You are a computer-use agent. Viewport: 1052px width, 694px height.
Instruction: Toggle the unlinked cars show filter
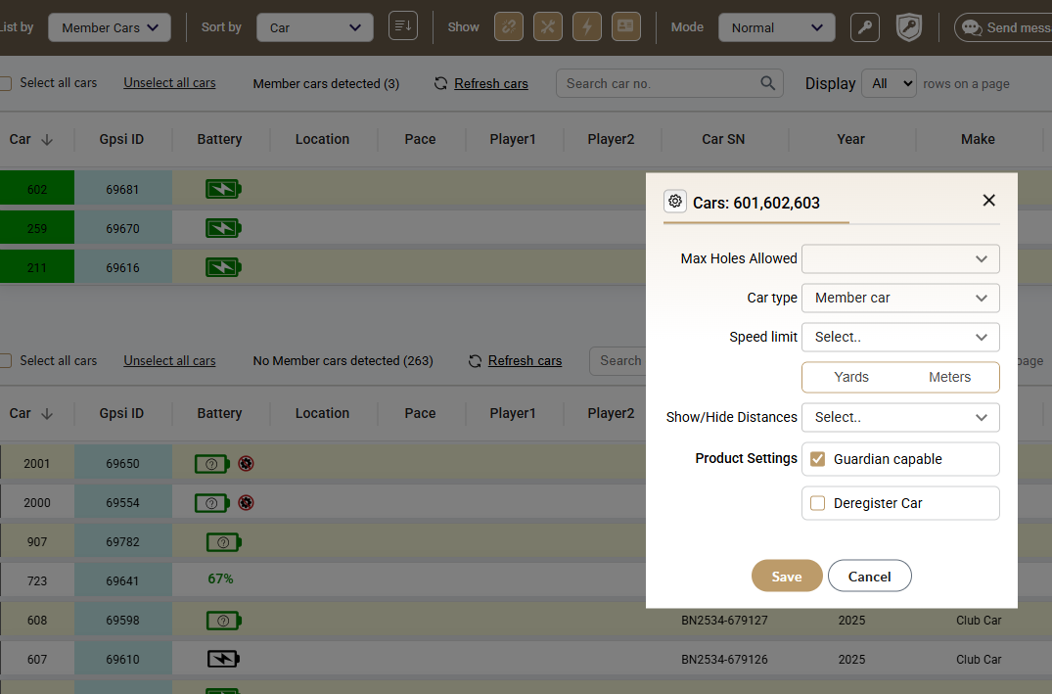coord(509,26)
